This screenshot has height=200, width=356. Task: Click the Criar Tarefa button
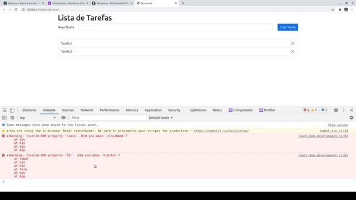point(288,27)
